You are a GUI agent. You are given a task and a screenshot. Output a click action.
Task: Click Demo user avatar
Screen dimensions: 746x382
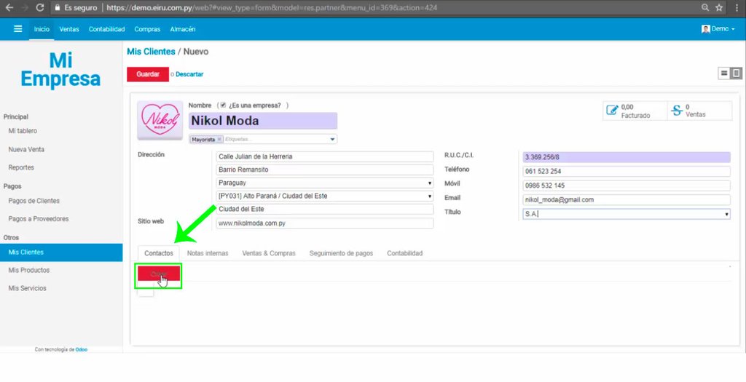705,29
